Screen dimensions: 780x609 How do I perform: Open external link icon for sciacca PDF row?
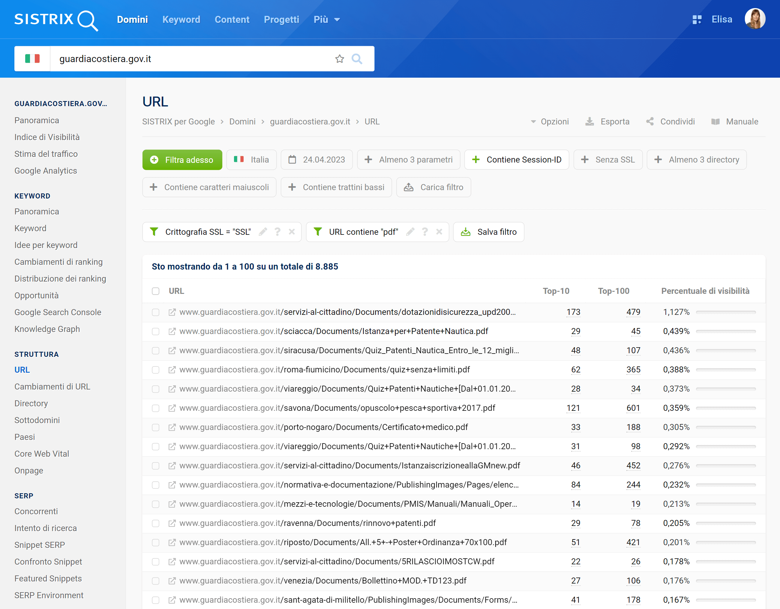(x=172, y=332)
